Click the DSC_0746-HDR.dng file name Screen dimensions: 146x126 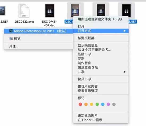point(49,23)
